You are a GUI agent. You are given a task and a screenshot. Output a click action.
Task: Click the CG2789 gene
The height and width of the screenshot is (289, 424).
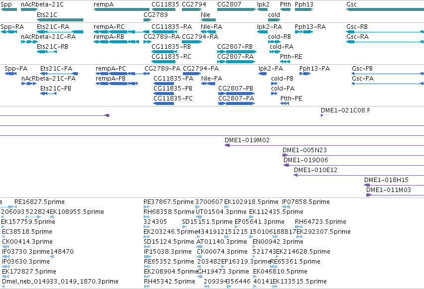[147, 20]
